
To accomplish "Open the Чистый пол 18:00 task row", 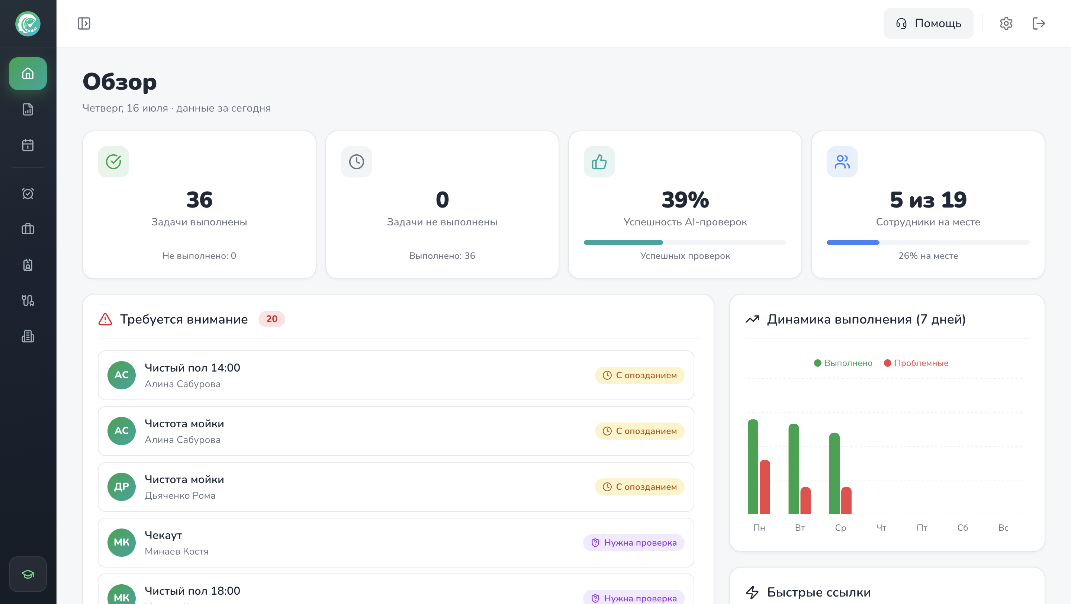I will click(x=396, y=589).
